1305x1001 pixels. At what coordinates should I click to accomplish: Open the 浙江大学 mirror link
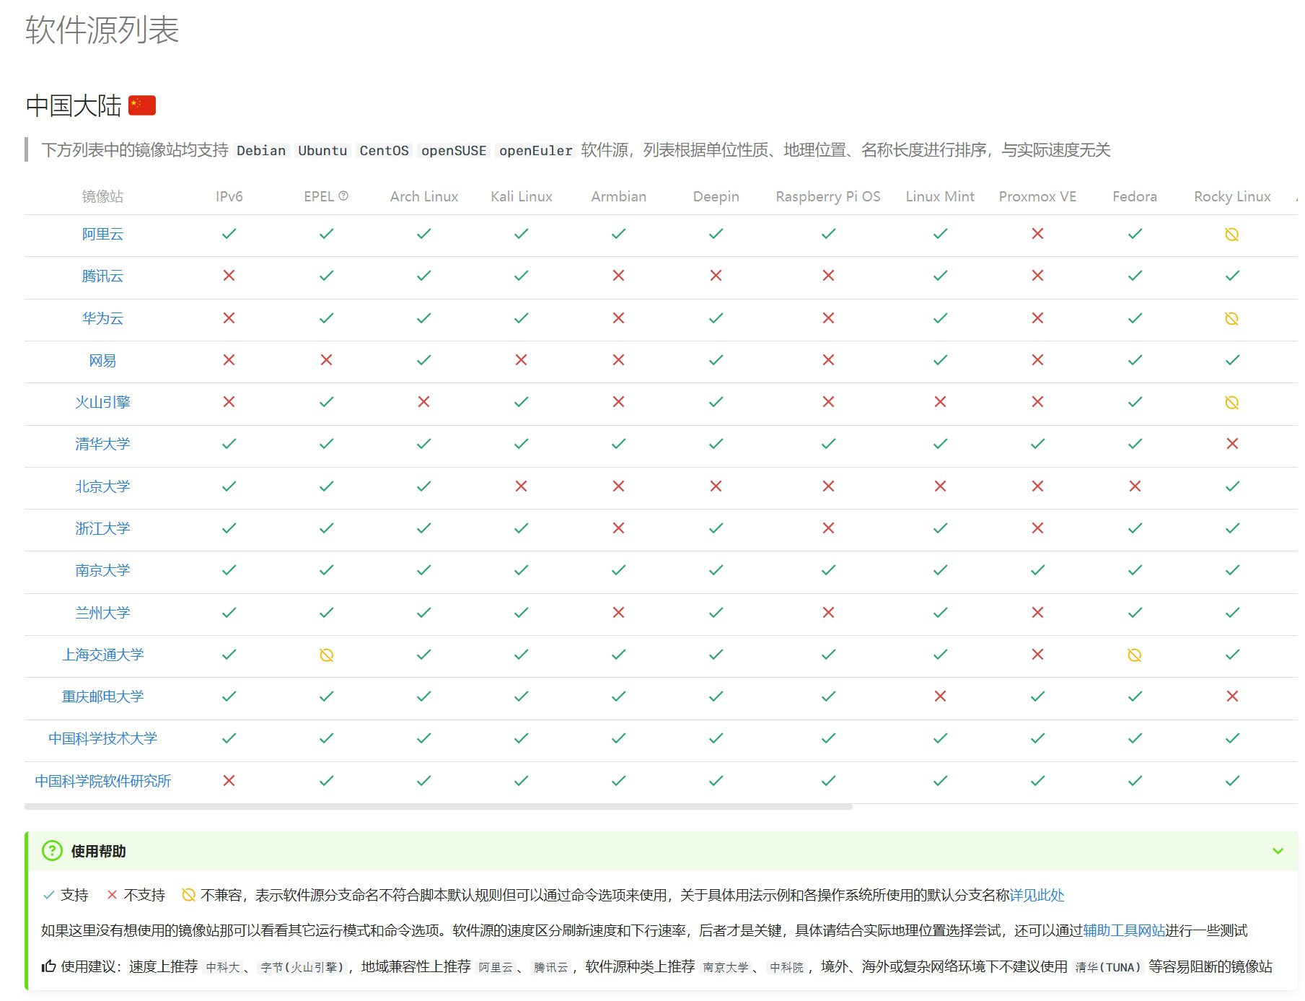(102, 529)
